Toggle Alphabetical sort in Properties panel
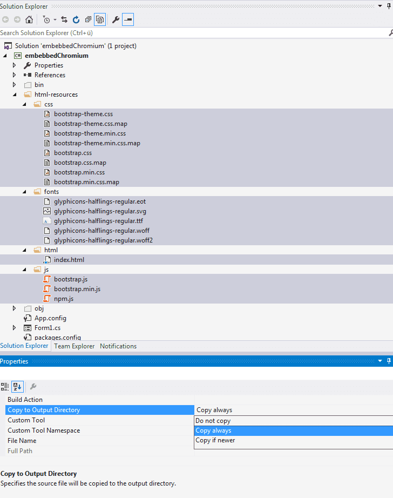The image size is (393, 498). tap(17, 386)
